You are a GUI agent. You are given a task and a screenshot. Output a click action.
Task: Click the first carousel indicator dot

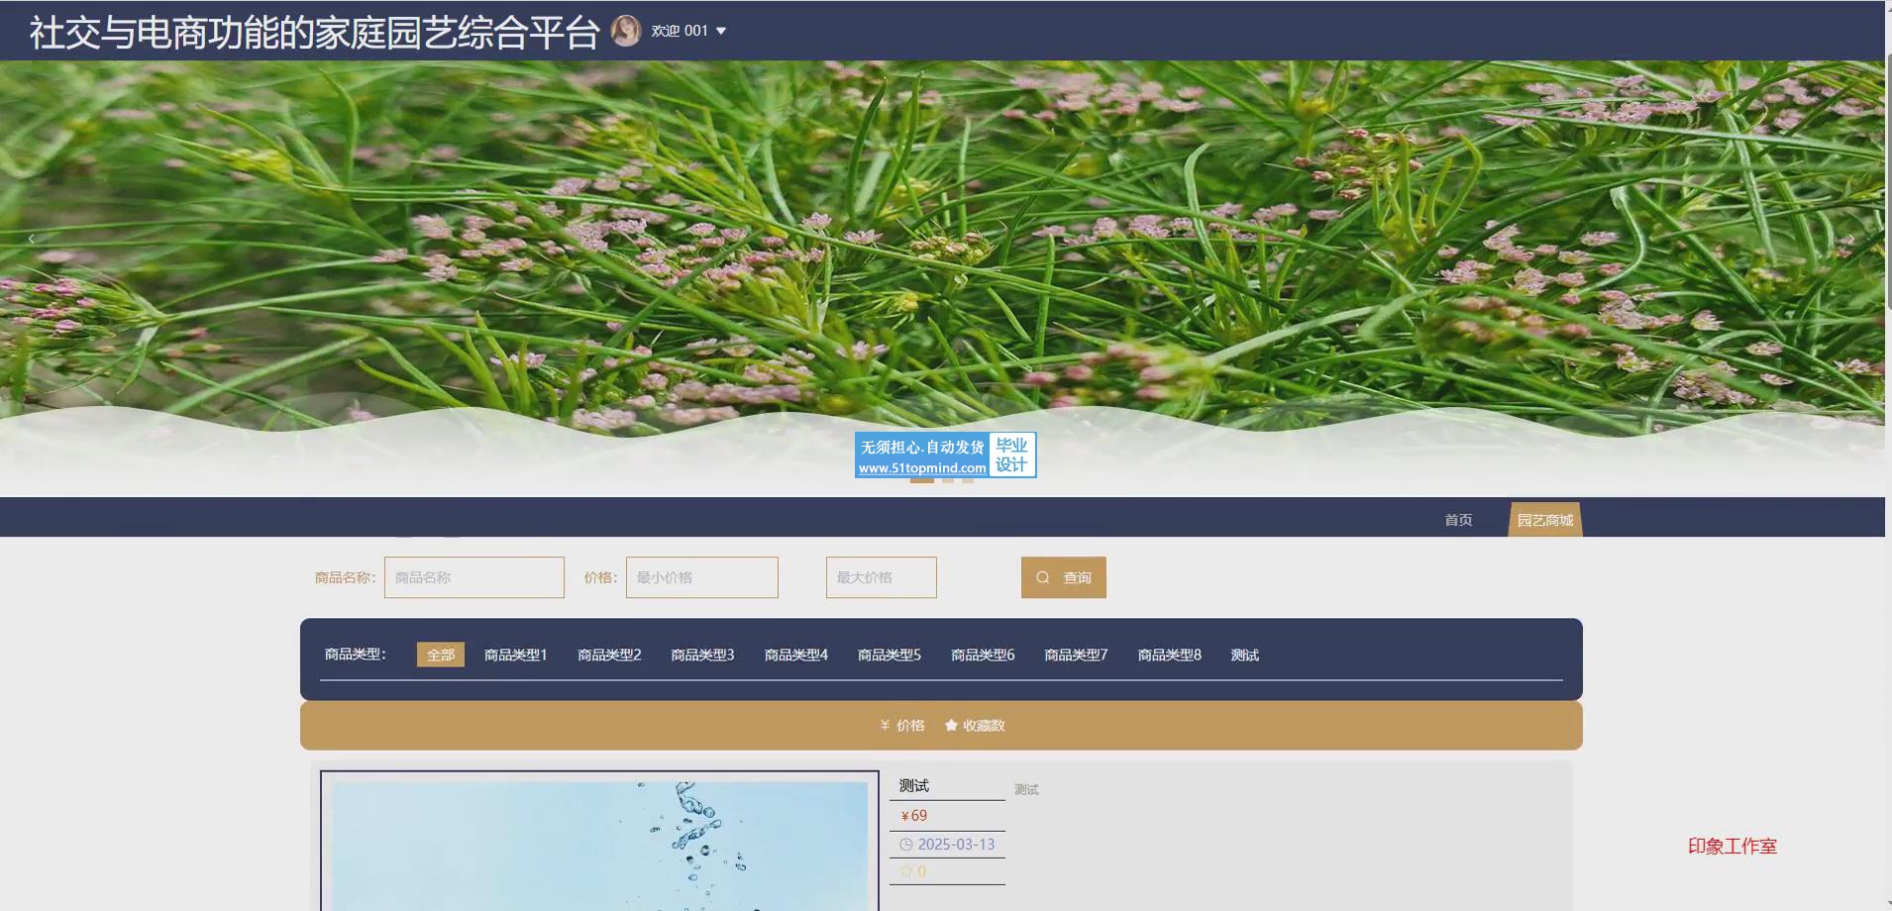pyautogui.click(x=921, y=480)
